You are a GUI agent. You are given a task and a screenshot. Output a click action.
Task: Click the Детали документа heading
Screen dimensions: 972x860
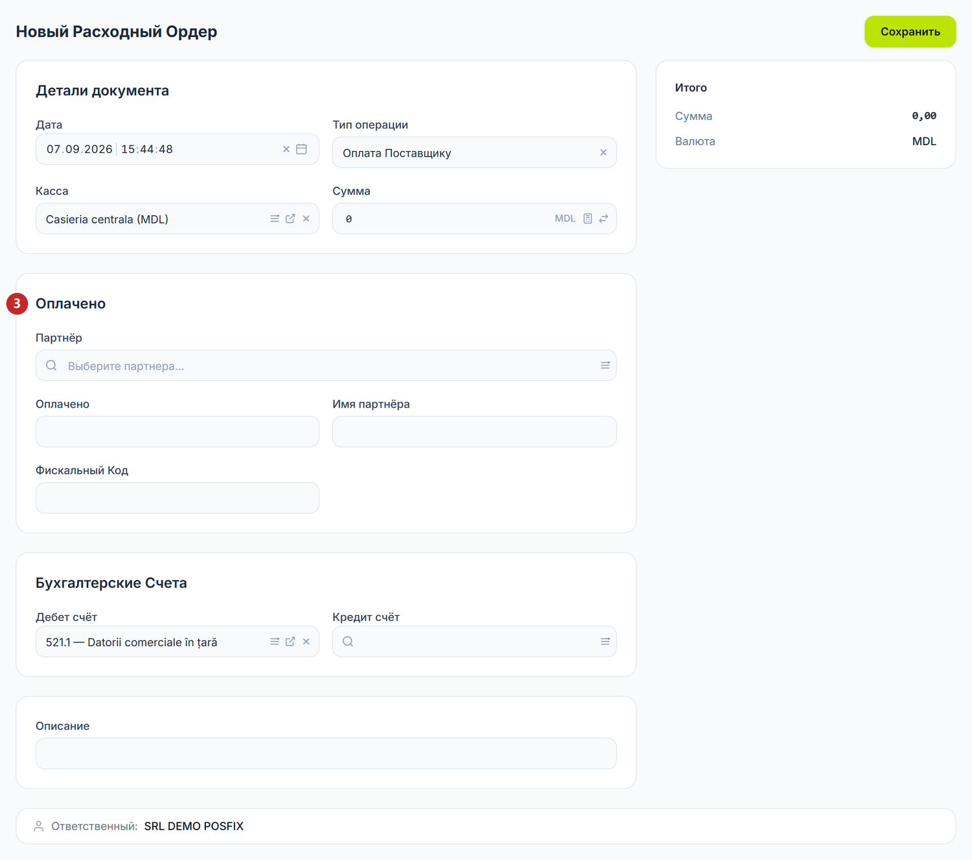pos(102,91)
